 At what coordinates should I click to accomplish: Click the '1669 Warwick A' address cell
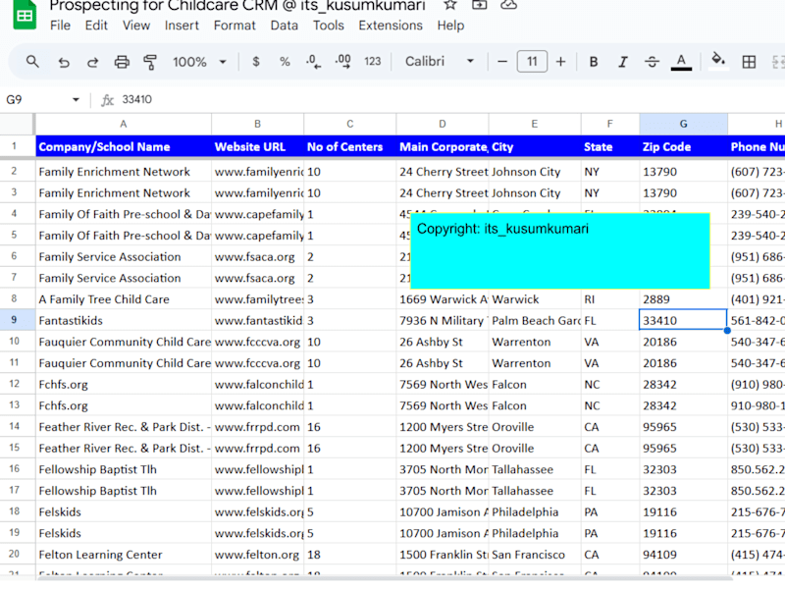tap(443, 299)
